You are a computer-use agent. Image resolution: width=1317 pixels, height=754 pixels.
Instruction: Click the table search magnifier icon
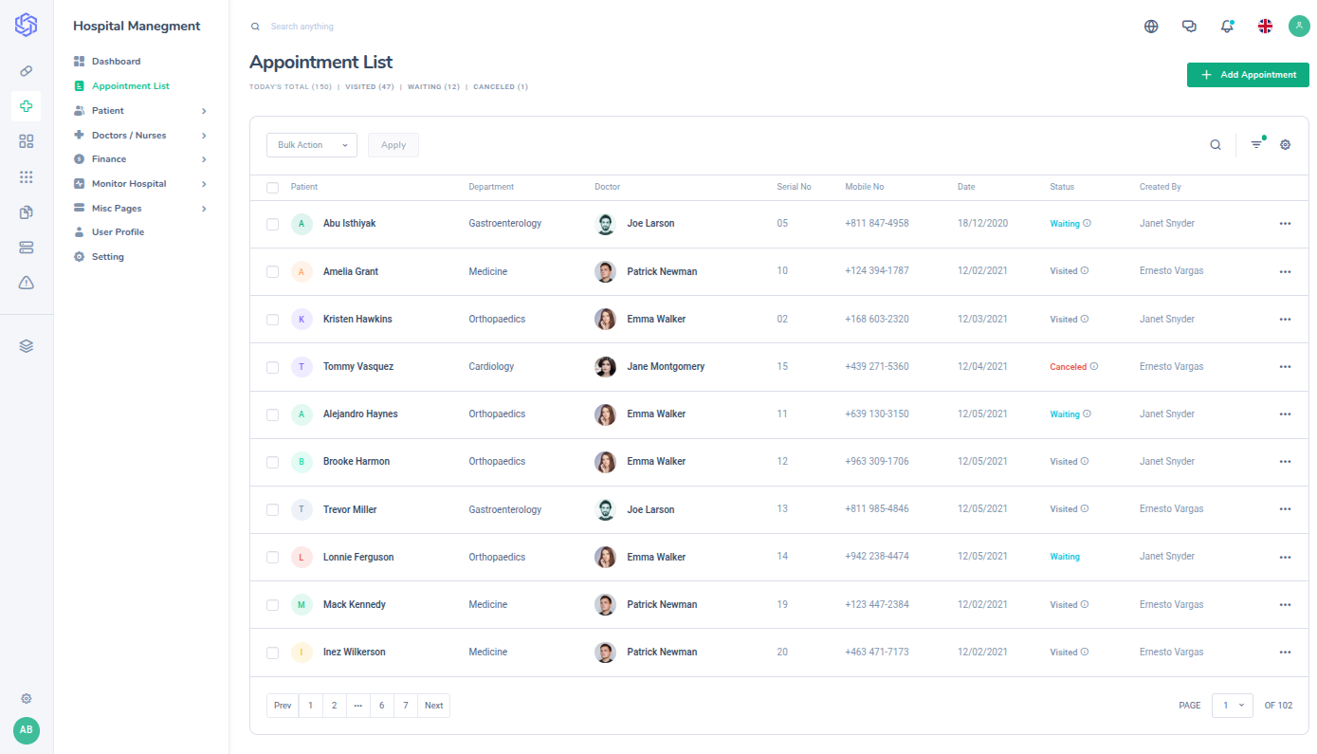pos(1216,145)
